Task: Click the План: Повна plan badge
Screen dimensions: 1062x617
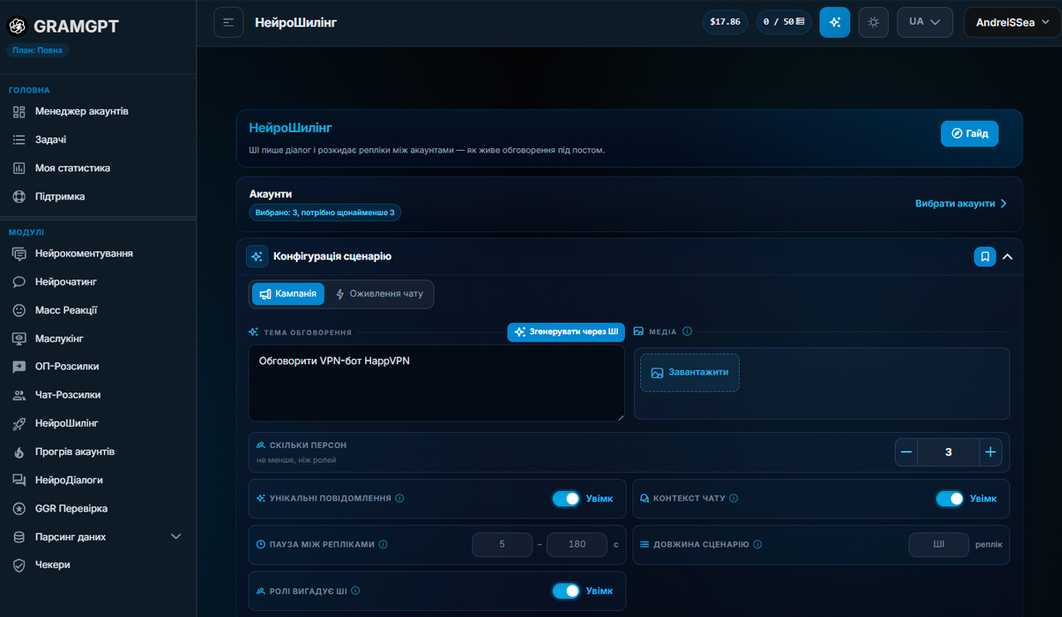Action: (x=37, y=50)
